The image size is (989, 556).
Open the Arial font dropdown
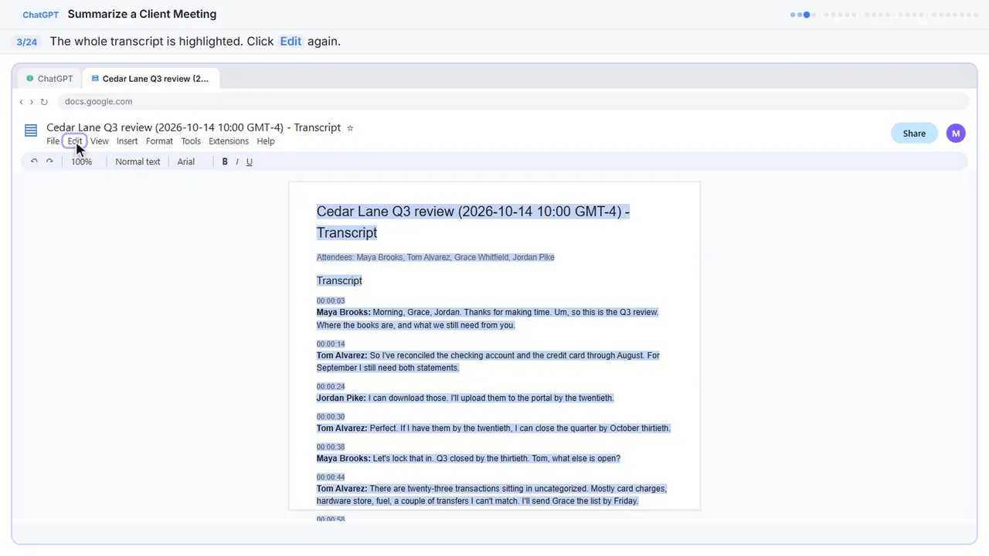[186, 161]
